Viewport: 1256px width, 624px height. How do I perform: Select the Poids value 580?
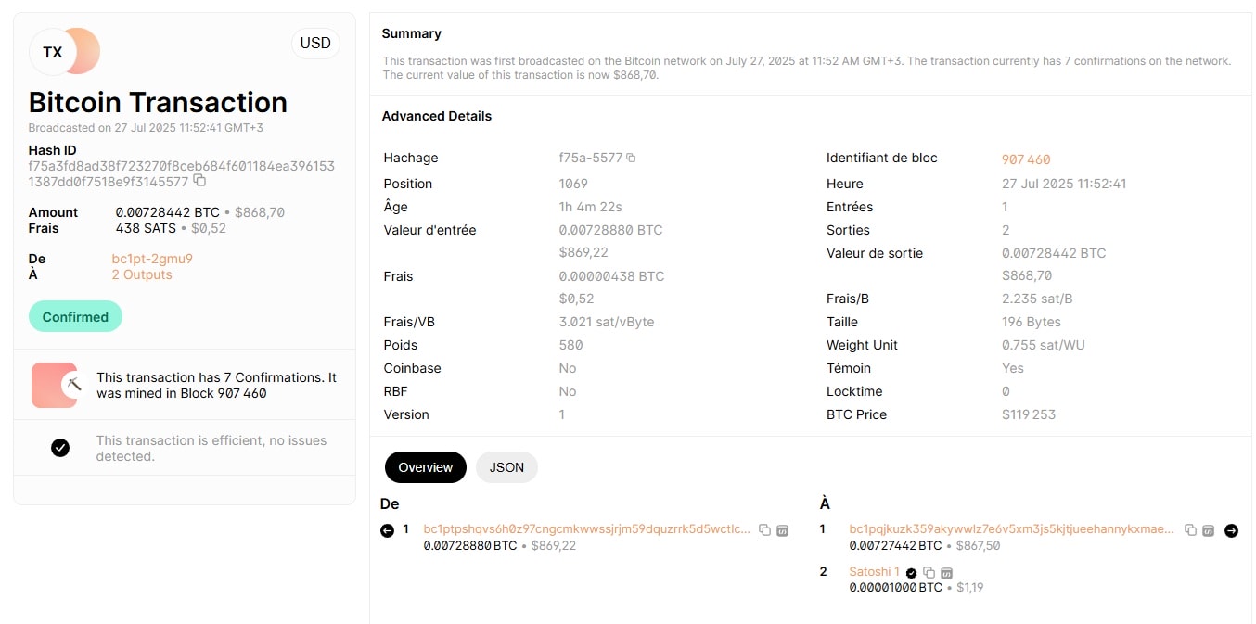[x=571, y=345]
